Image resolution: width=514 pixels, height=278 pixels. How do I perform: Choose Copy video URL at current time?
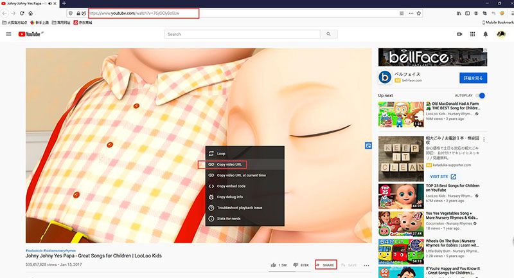click(x=245, y=175)
